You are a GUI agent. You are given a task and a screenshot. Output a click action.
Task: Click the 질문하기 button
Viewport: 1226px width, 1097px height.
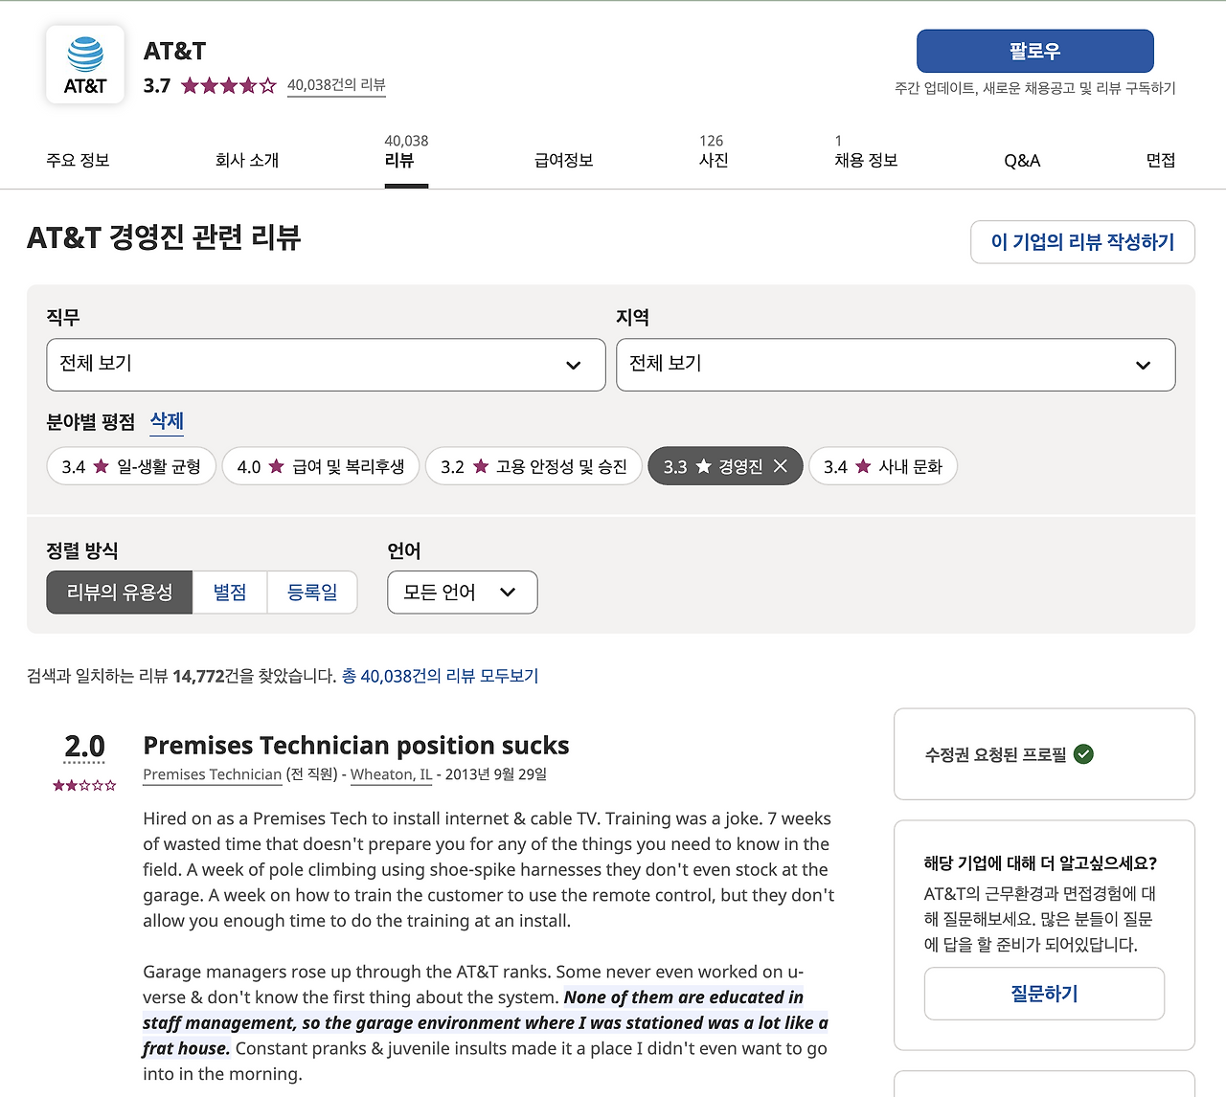pos(1044,994)
